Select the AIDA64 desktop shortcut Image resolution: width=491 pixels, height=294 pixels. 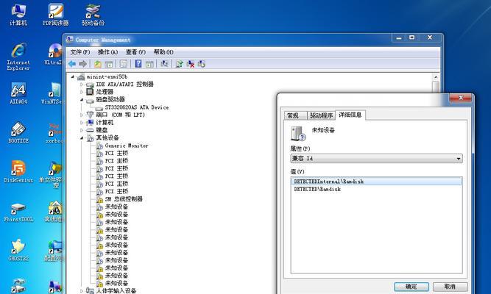pyautogui.click(x=18, y=93)
